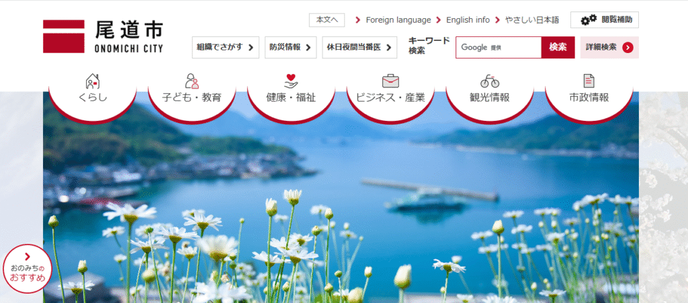Click the 組織でさがす button
688x303 pixels.
tap(226, 47)
